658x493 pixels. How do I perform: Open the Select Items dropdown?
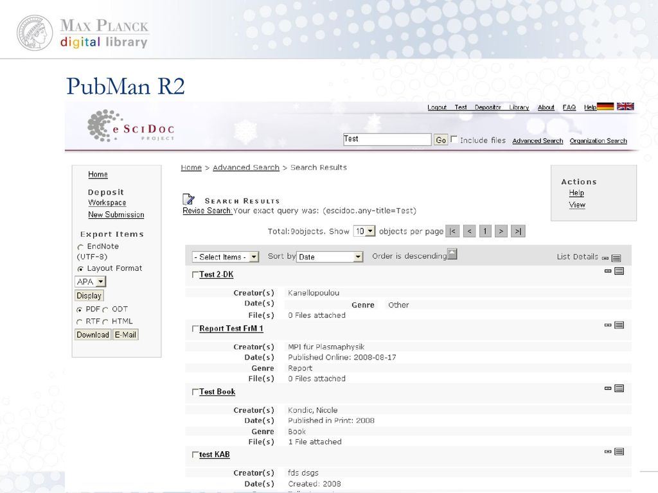226,257
